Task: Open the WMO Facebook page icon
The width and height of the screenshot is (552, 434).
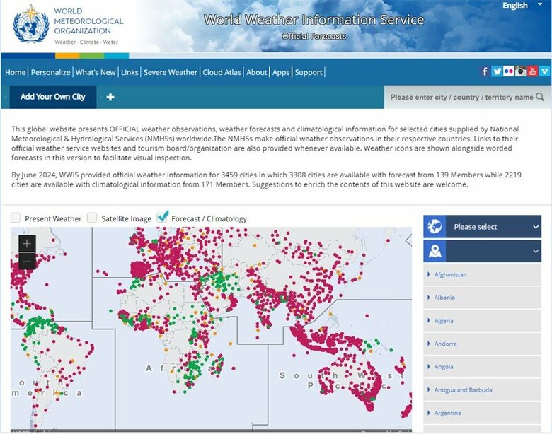Action: point(485,71)
